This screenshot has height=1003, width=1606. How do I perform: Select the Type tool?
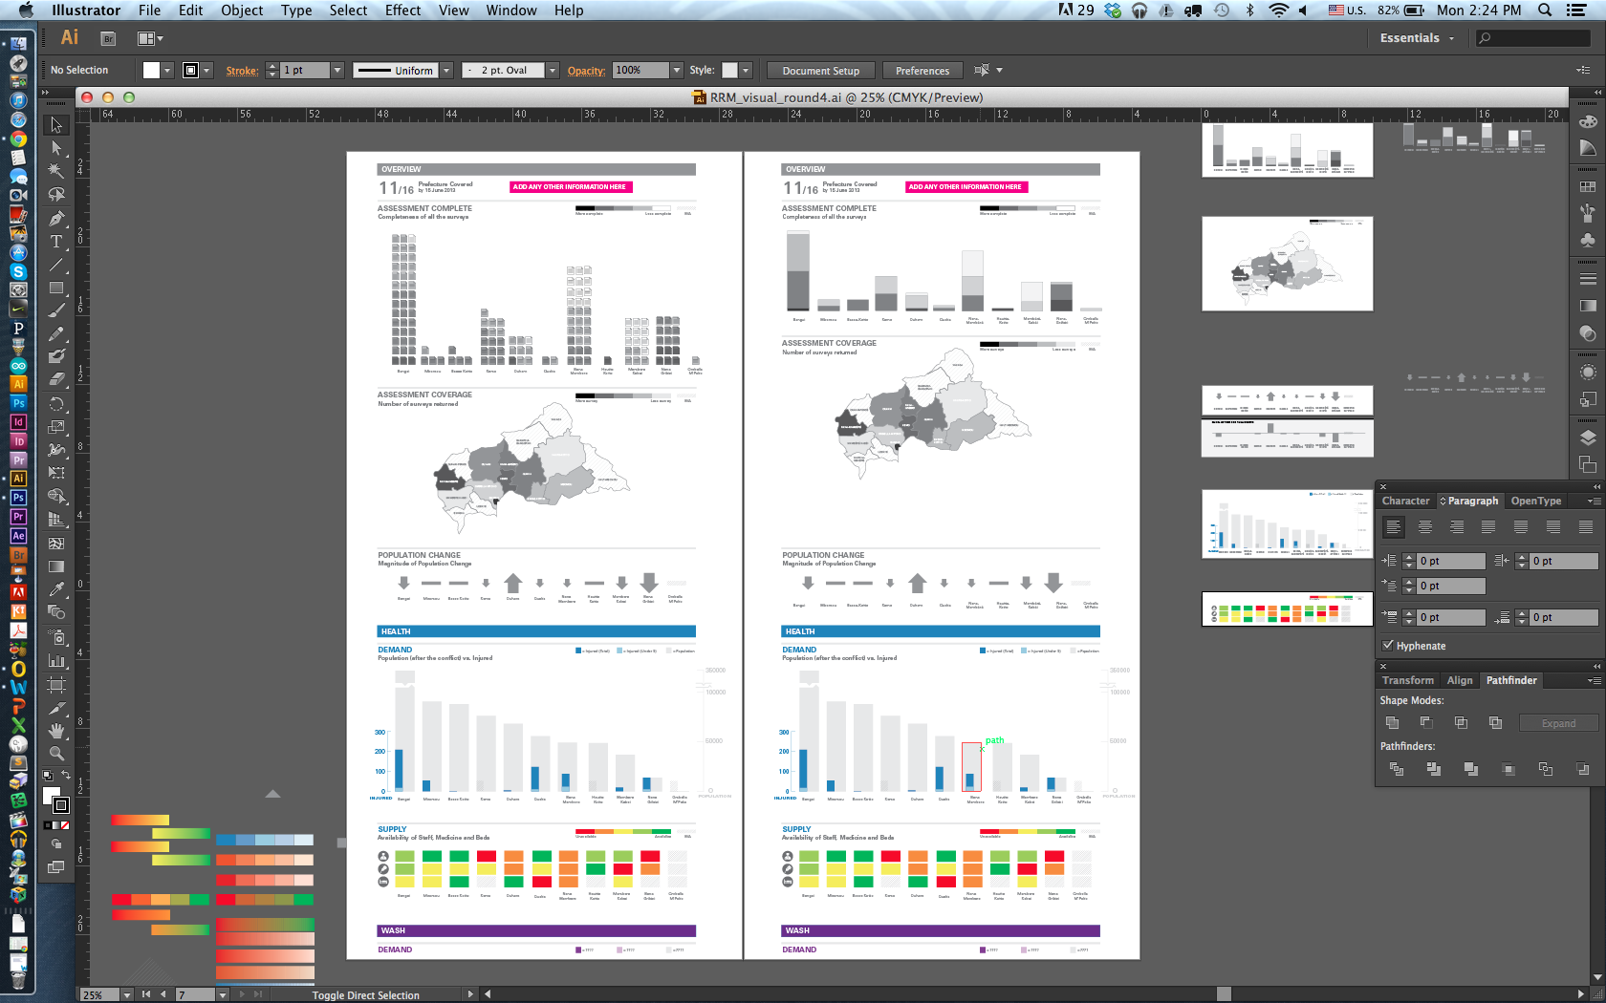[x=56, y=242]
